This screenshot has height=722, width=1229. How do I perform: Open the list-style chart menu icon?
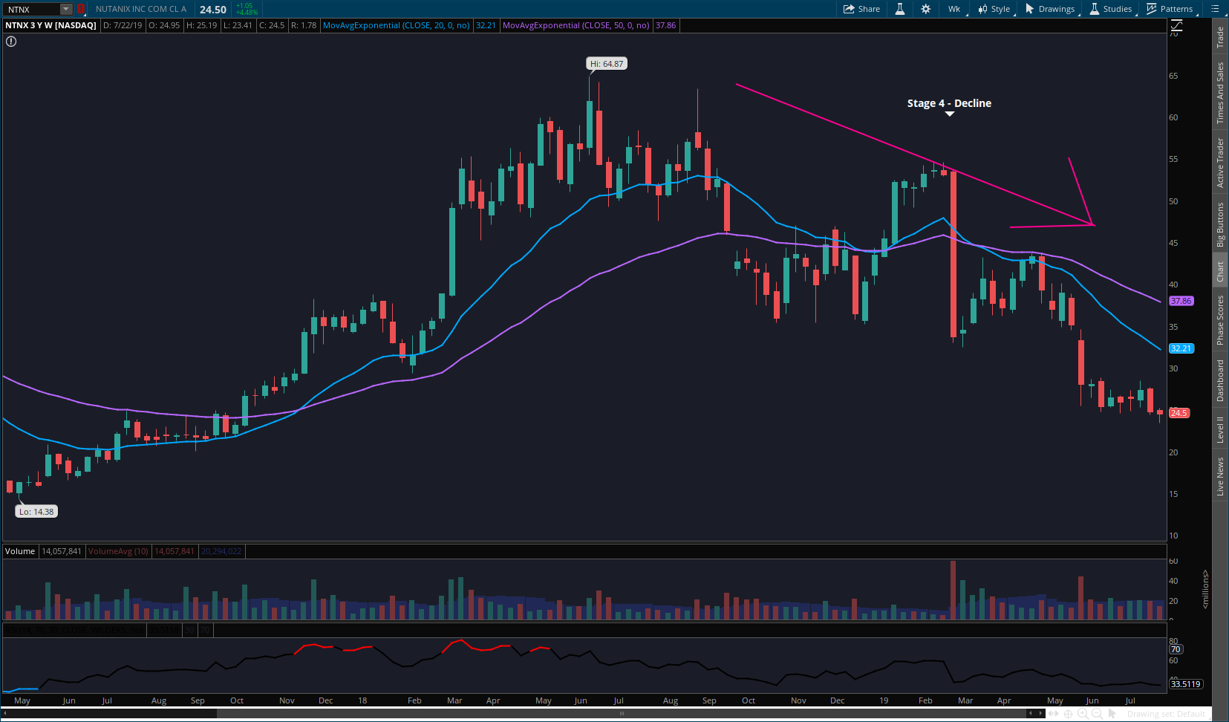click(x=1215, y=9)
